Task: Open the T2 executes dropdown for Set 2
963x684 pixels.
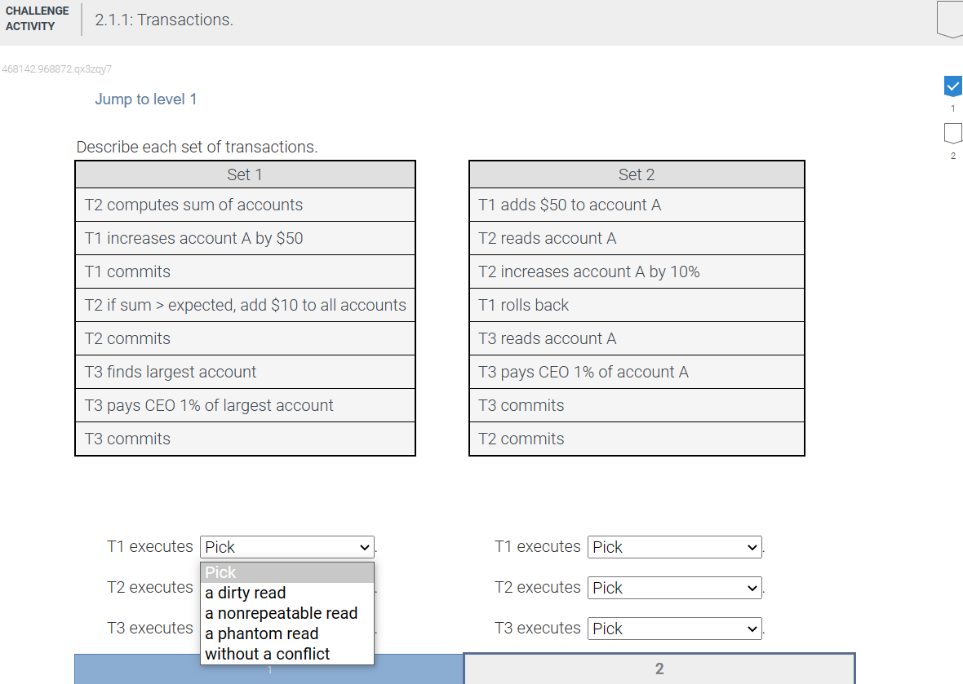Action: coord(674,588)
